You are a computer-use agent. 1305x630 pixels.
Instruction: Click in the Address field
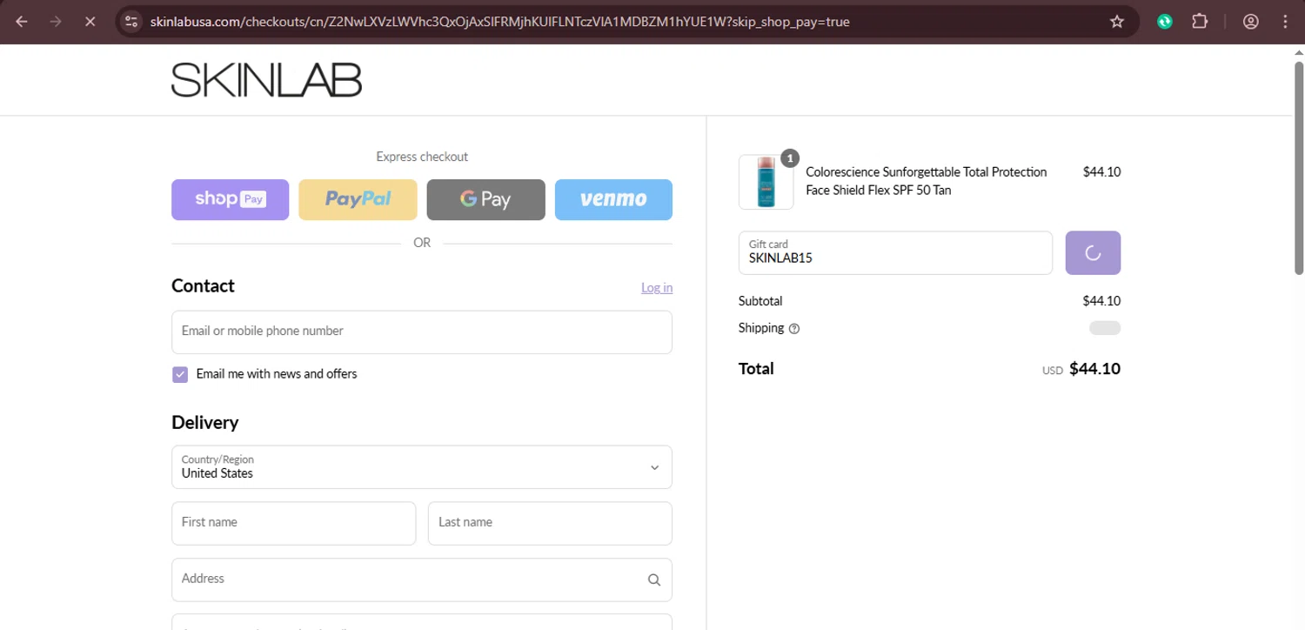tap(422, 580)
